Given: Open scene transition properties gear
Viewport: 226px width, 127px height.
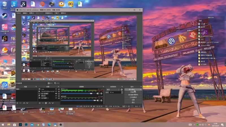Looking at the screenshot, I should (122, 89).
